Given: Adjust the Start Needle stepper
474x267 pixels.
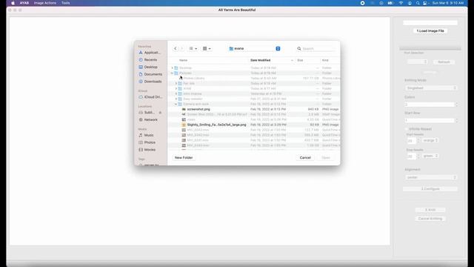Looking at the screenshot, I should click(418, 140).
